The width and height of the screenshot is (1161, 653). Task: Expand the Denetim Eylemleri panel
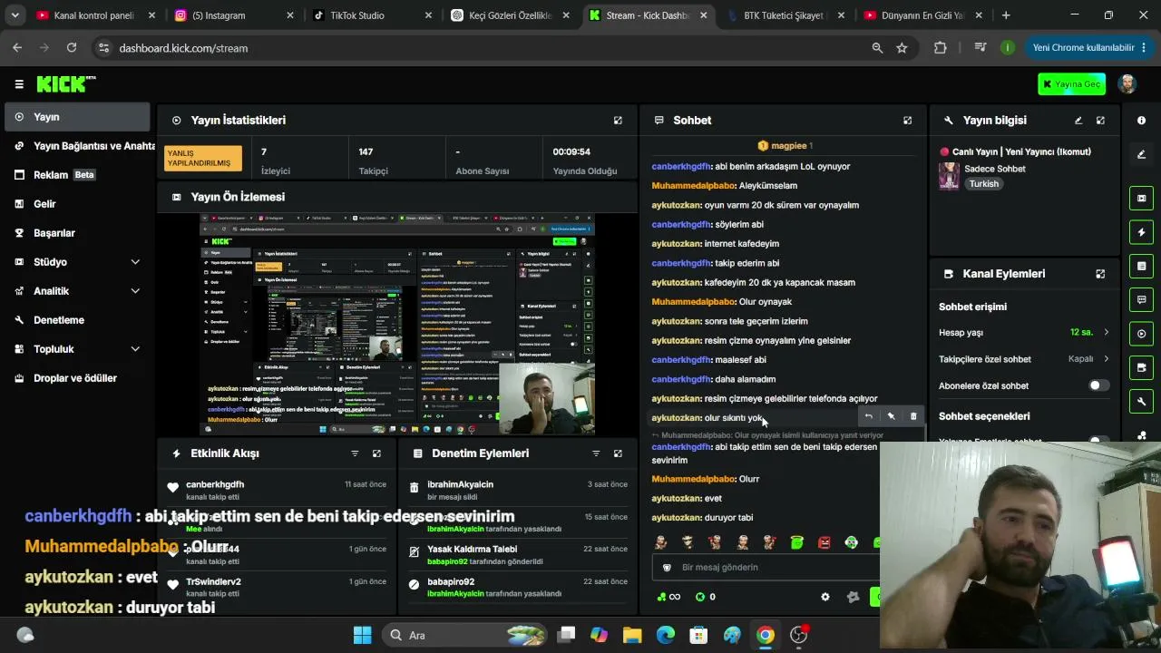click(x=618, y=453)
